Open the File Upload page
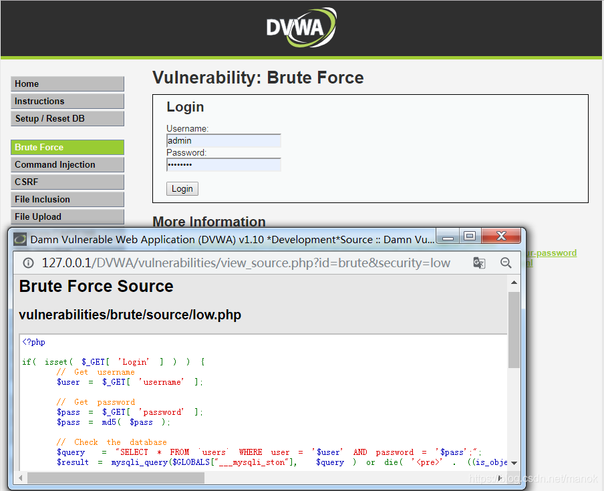 coord(67,217)
